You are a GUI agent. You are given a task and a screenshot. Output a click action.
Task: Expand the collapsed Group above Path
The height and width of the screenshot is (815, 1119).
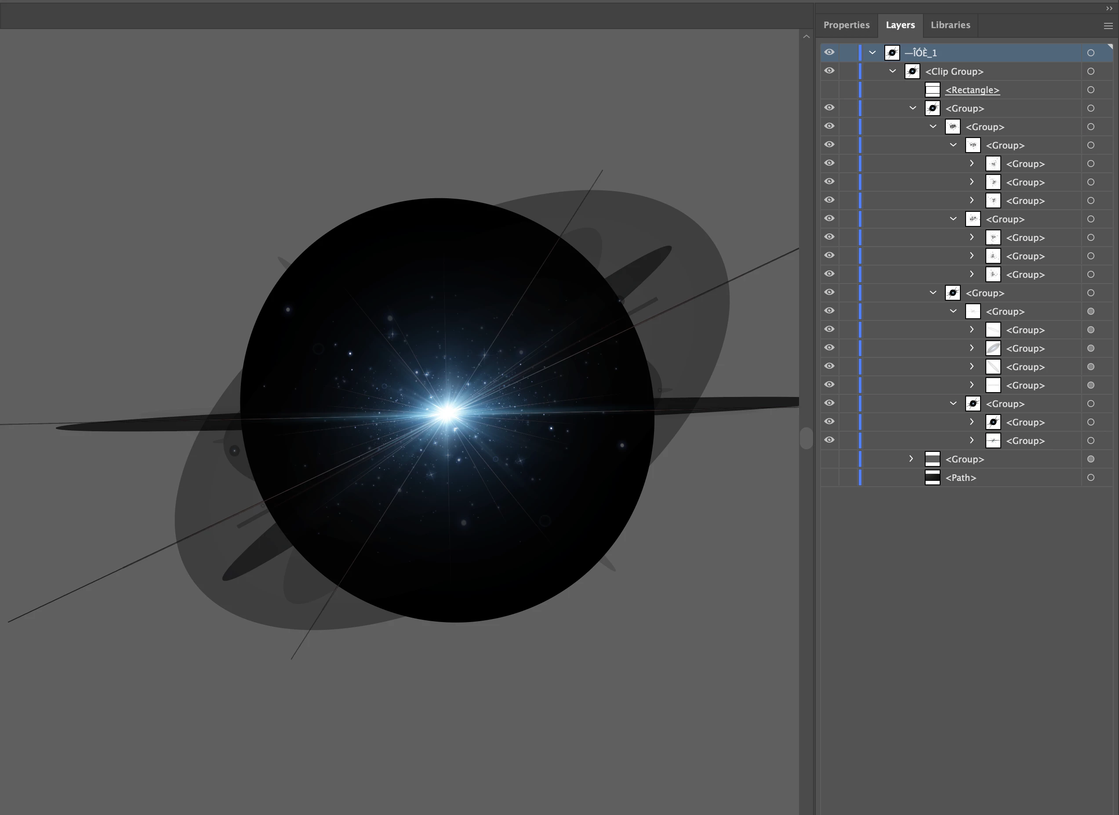911,459
